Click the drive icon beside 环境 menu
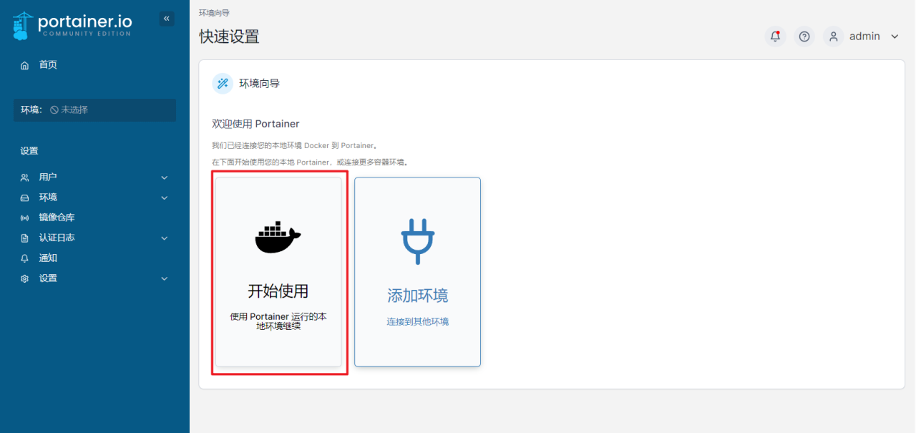916x433 pixels. point(25,198)
